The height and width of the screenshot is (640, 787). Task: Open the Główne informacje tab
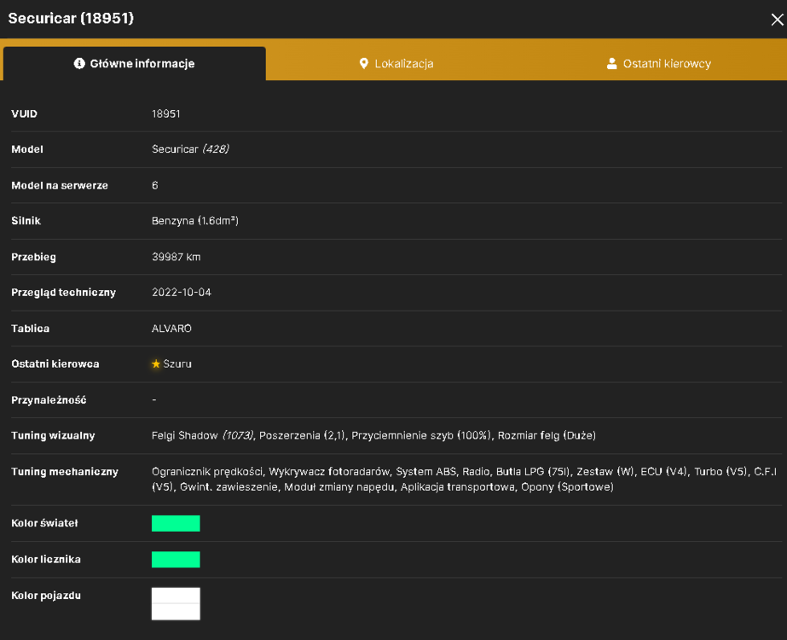(x=135, y=63)
